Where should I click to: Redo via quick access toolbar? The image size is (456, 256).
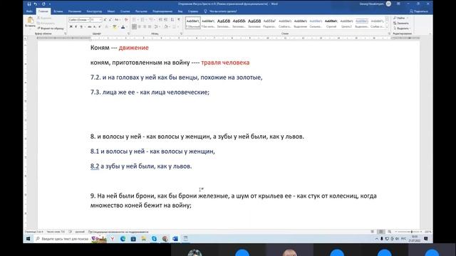(43, 4)
